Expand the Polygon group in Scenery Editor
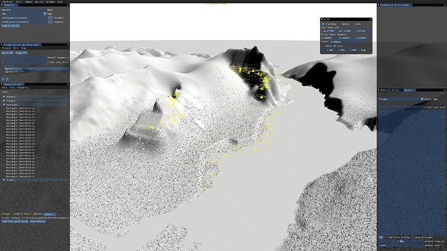The width and height of the screenshot is (447, 251). tap(4, 101)
